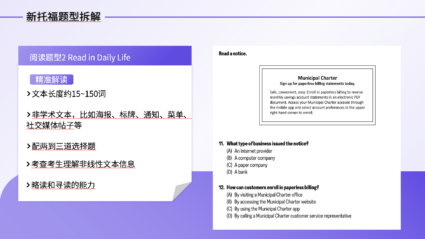Select the header 阅读题型2 Read in Daily Life
This screenshot has height=239, width=425.
click(x=80, y=57)
